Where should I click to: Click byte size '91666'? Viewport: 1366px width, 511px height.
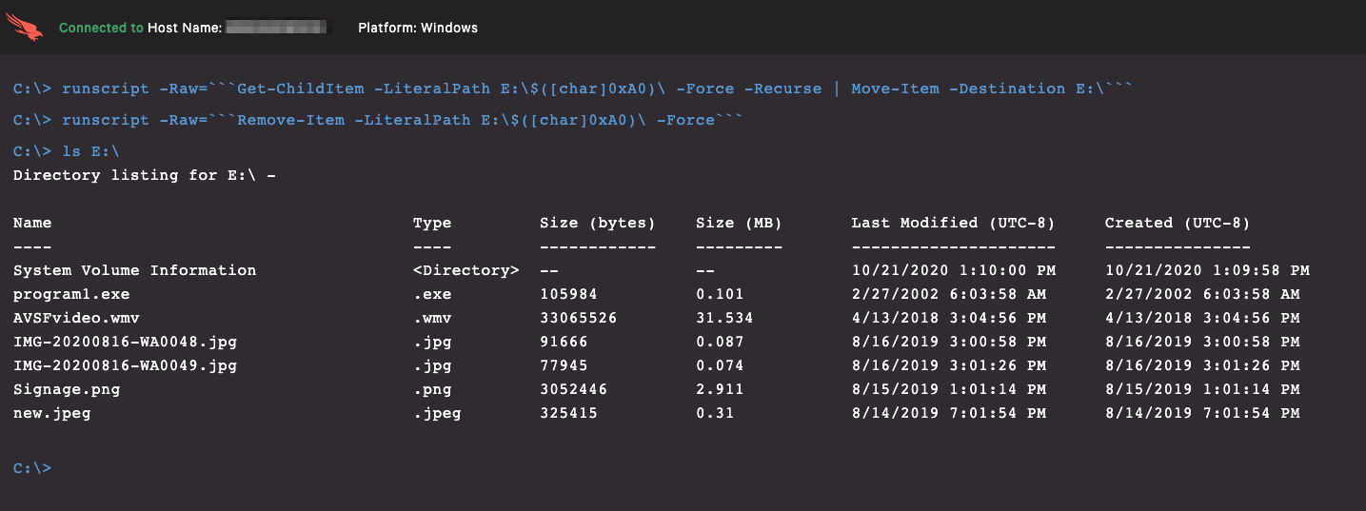click(564, 342)
